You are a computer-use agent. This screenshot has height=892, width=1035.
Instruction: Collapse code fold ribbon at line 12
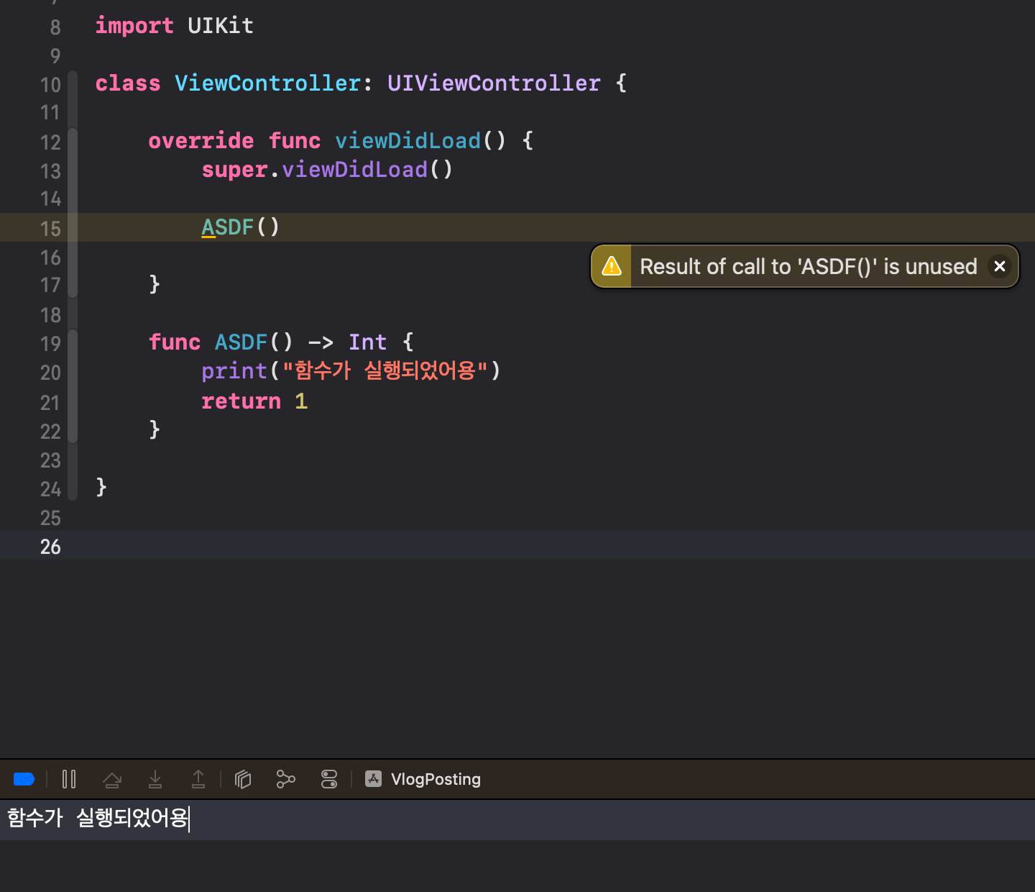tap(73, 213)
